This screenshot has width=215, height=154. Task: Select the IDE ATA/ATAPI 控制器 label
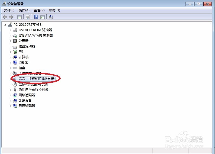(x=36, y=36)
